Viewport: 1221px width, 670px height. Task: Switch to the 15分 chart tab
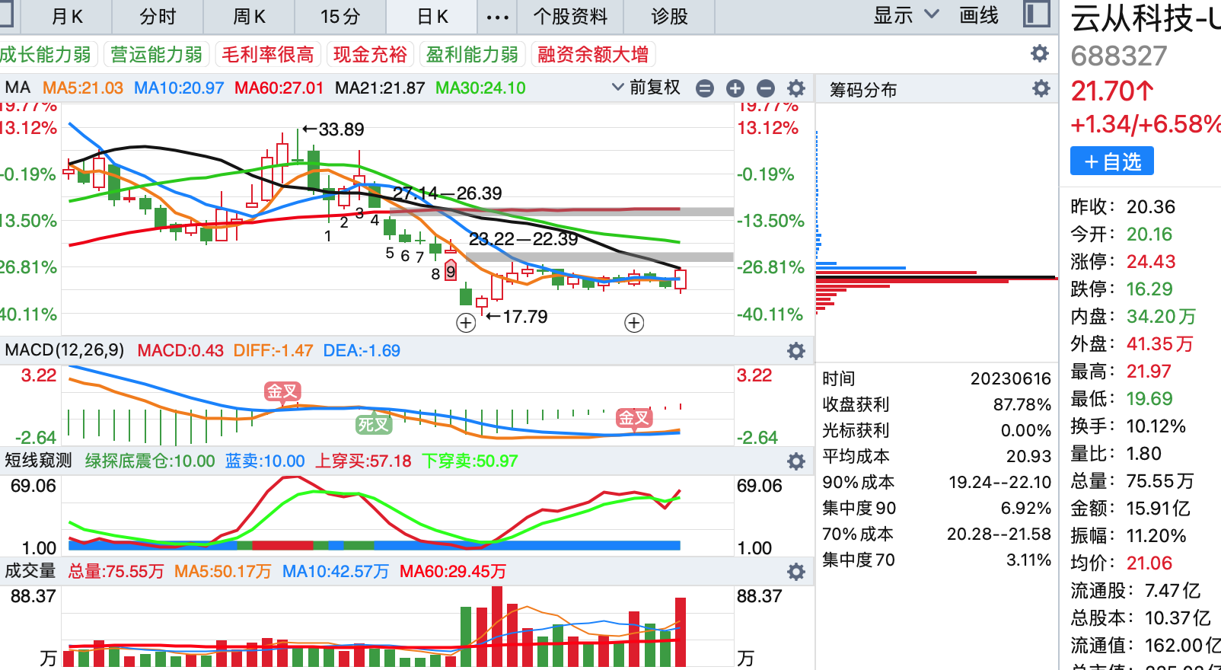340,16
